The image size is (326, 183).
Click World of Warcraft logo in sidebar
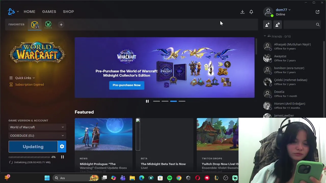(37, 52)
